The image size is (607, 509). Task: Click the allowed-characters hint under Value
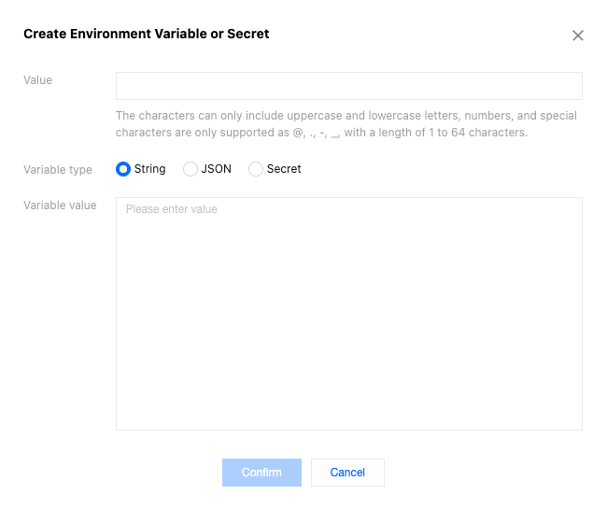346,116
